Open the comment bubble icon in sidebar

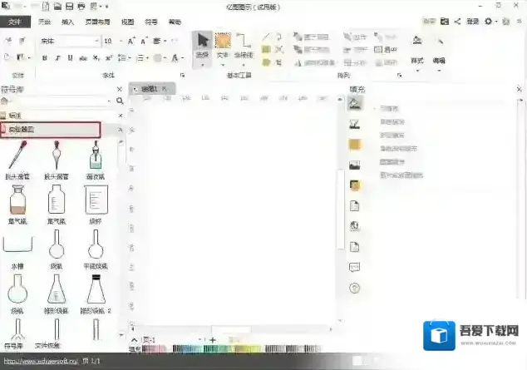click(354, 267)
